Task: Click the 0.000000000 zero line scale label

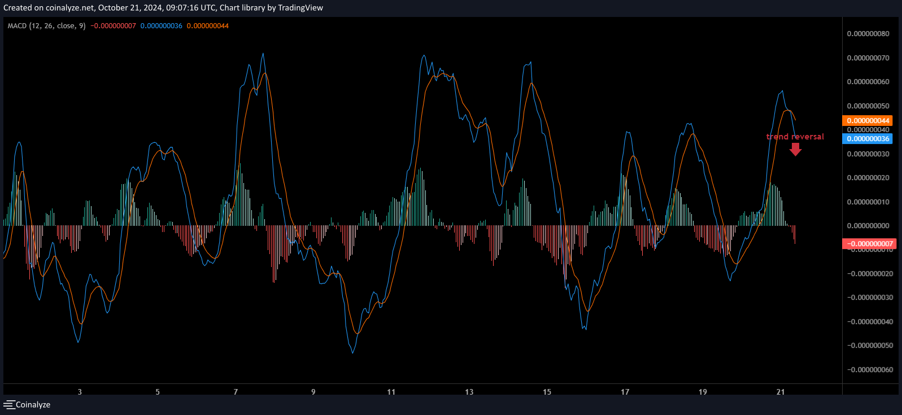Action: click(868, 226)
